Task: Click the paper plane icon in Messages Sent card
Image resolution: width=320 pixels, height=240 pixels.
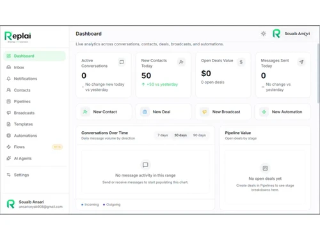Action: coord(301,62)
